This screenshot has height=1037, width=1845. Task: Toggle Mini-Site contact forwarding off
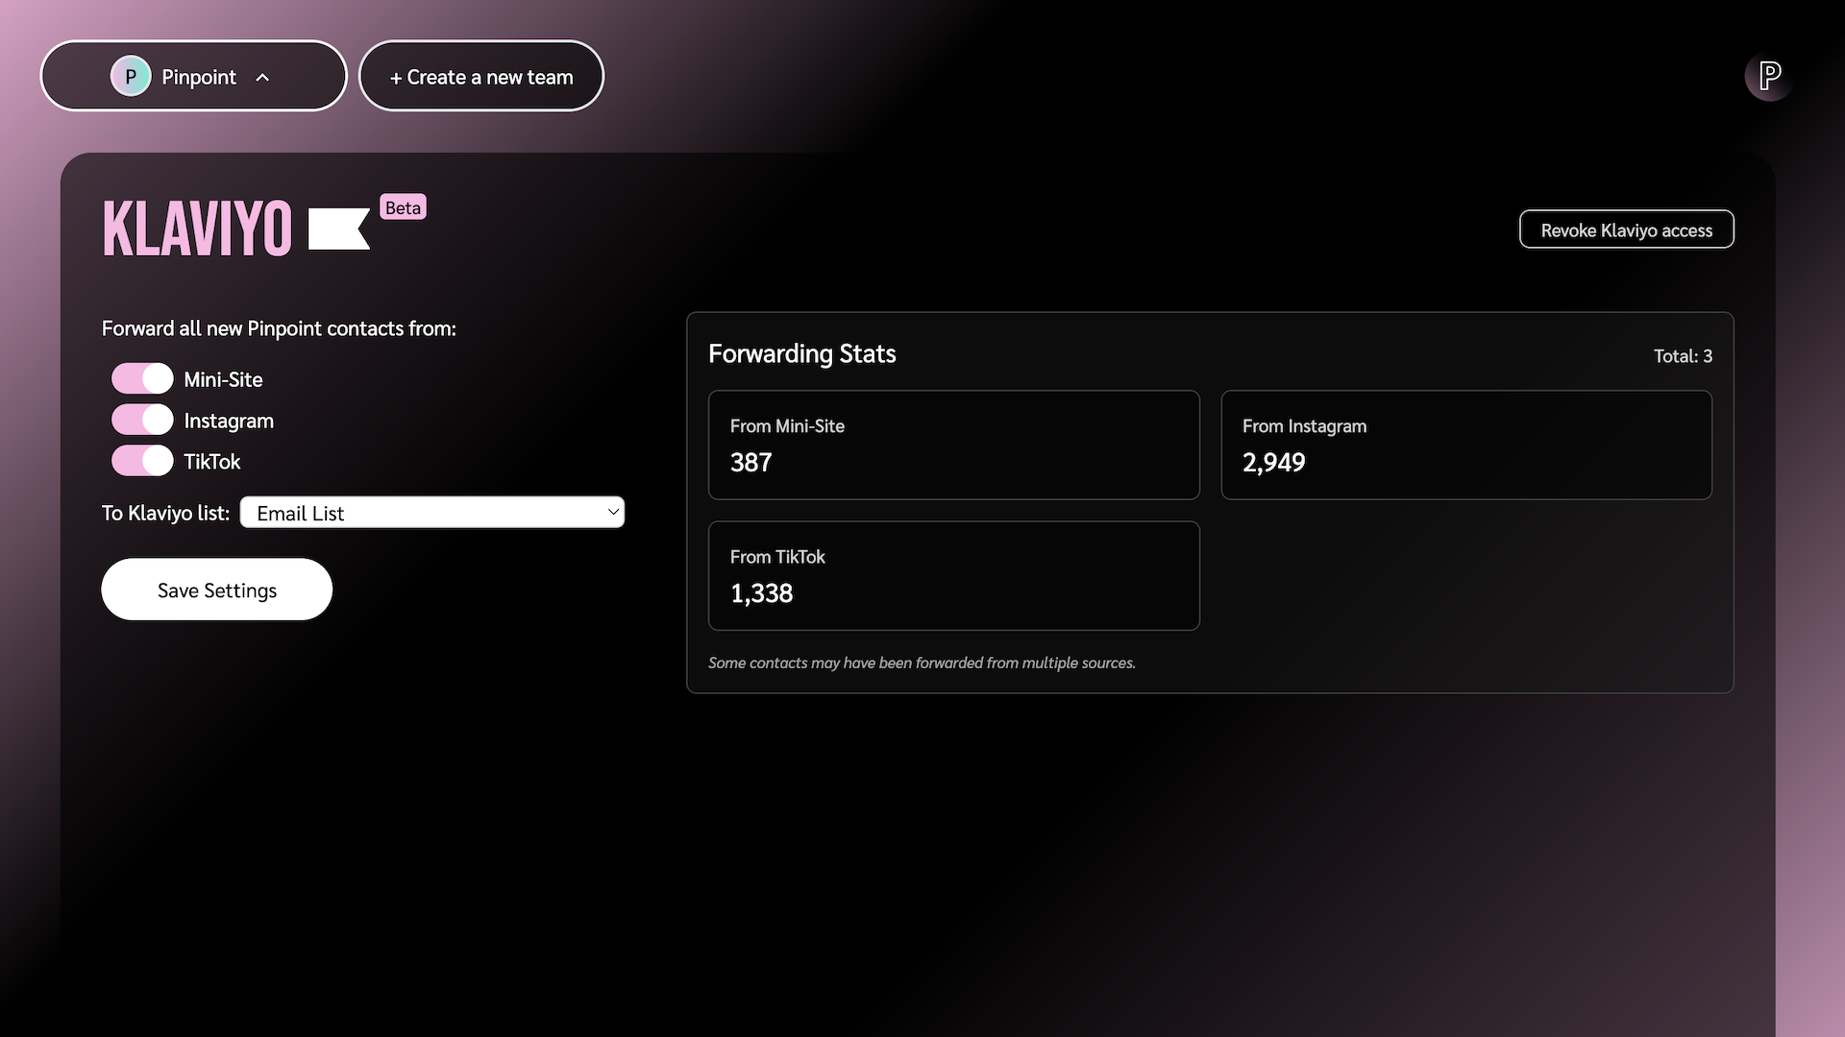point(142,378)
